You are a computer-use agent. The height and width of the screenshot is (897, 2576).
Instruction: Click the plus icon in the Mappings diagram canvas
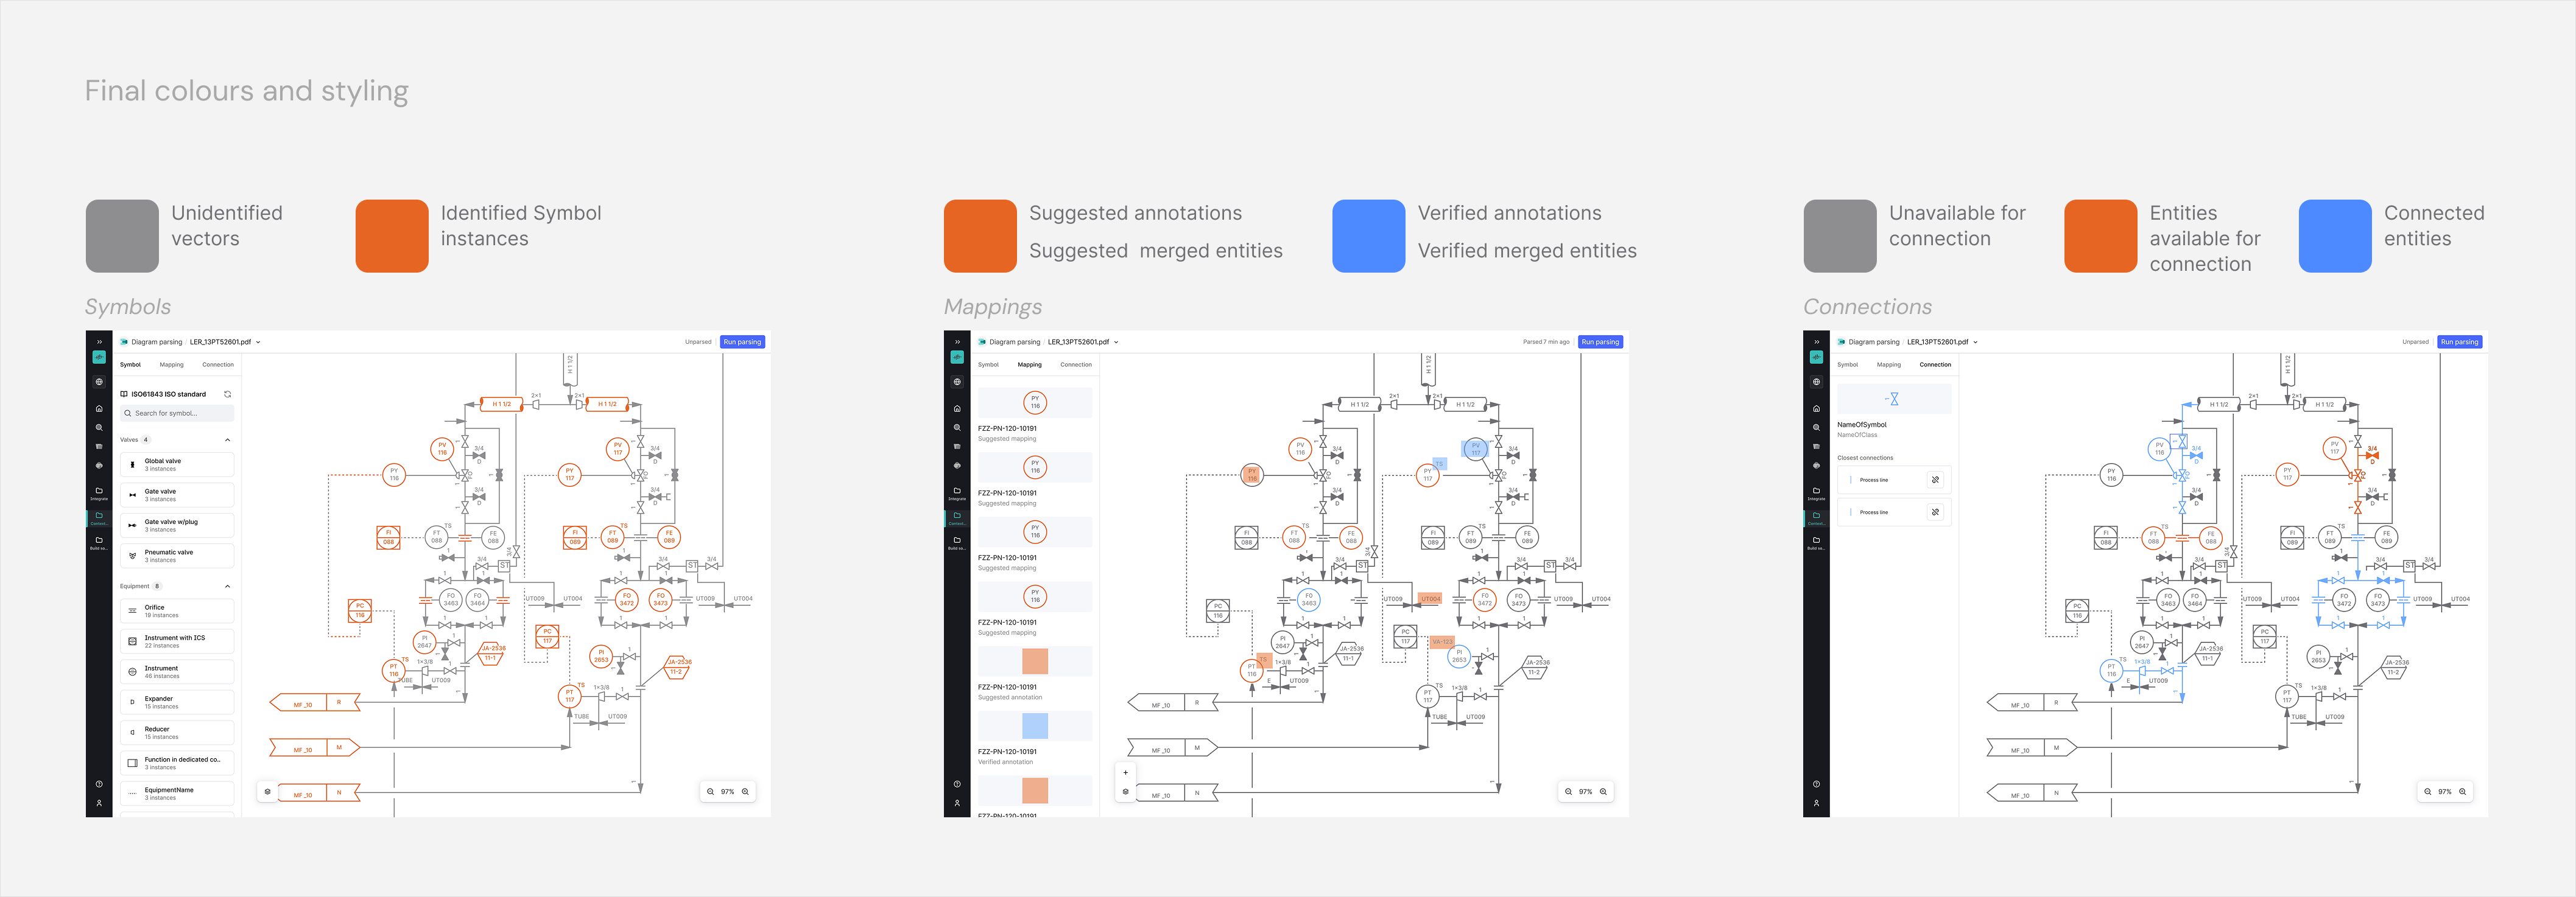tap(1125, 772)
